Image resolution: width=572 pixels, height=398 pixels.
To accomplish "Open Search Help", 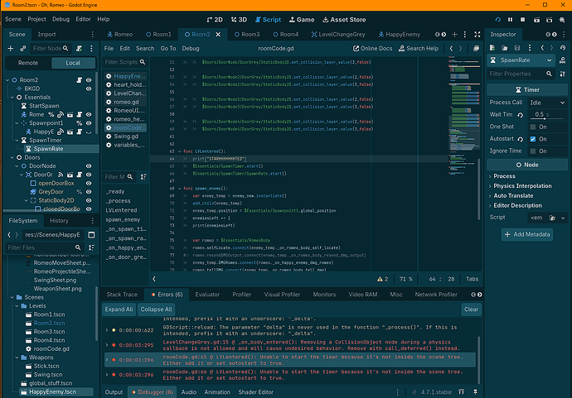I will [419, 49].
